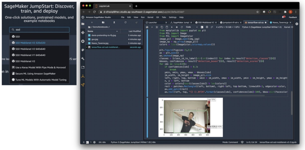Open the open-tabs sidebar icon
This screenshot has width=305, height=150.
pos(83,67)
